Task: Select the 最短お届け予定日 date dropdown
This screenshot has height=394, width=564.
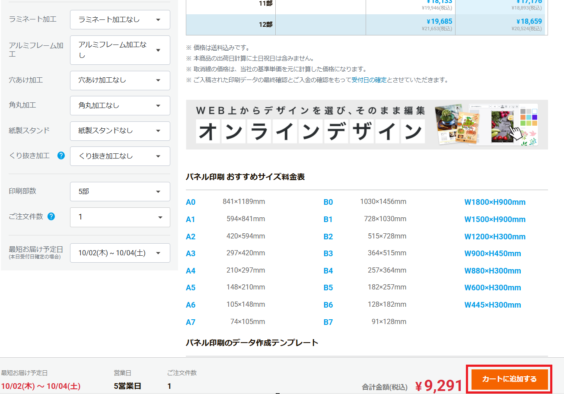Action: pos(120,253)
